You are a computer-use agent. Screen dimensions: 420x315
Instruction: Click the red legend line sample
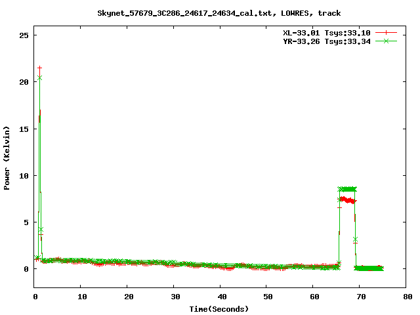[x=386, y=33]
